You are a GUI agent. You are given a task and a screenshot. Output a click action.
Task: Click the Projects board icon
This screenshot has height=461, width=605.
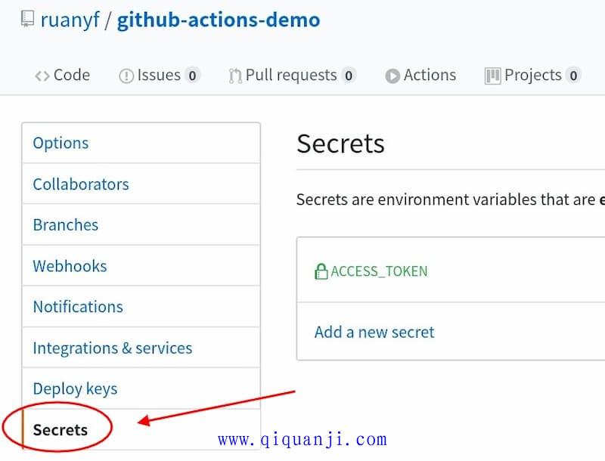492,76
